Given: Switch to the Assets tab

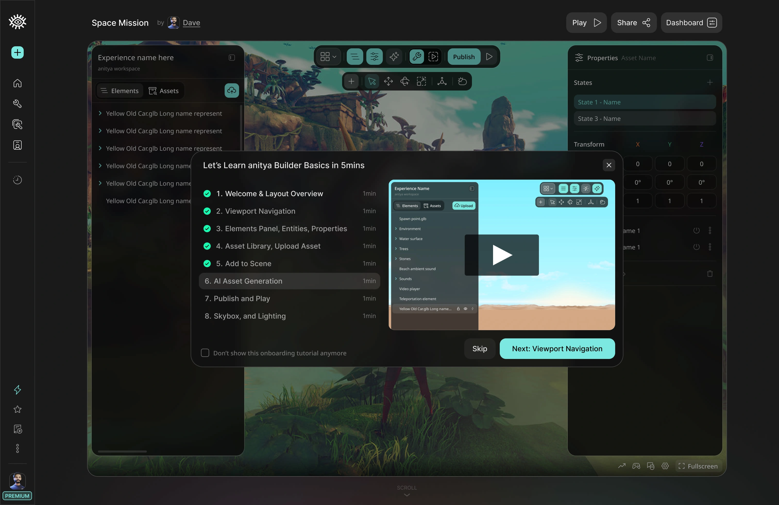Looking at the screenshot, I should click(x=164, y=91).
